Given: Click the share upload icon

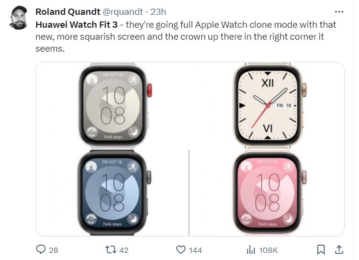Looking at the screenshot, I should [338, 249].
